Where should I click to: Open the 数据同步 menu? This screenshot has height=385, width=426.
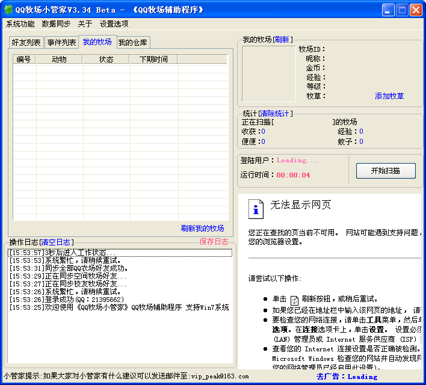[x=56, y=24]
